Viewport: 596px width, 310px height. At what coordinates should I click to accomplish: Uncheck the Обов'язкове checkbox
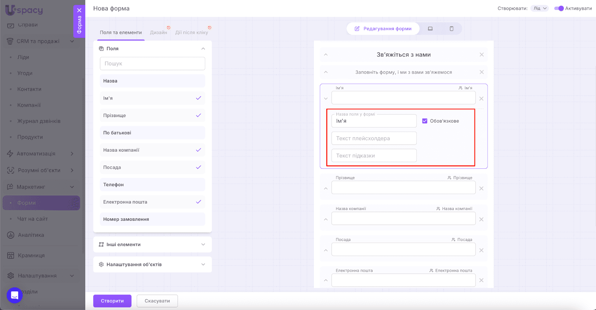425,121
